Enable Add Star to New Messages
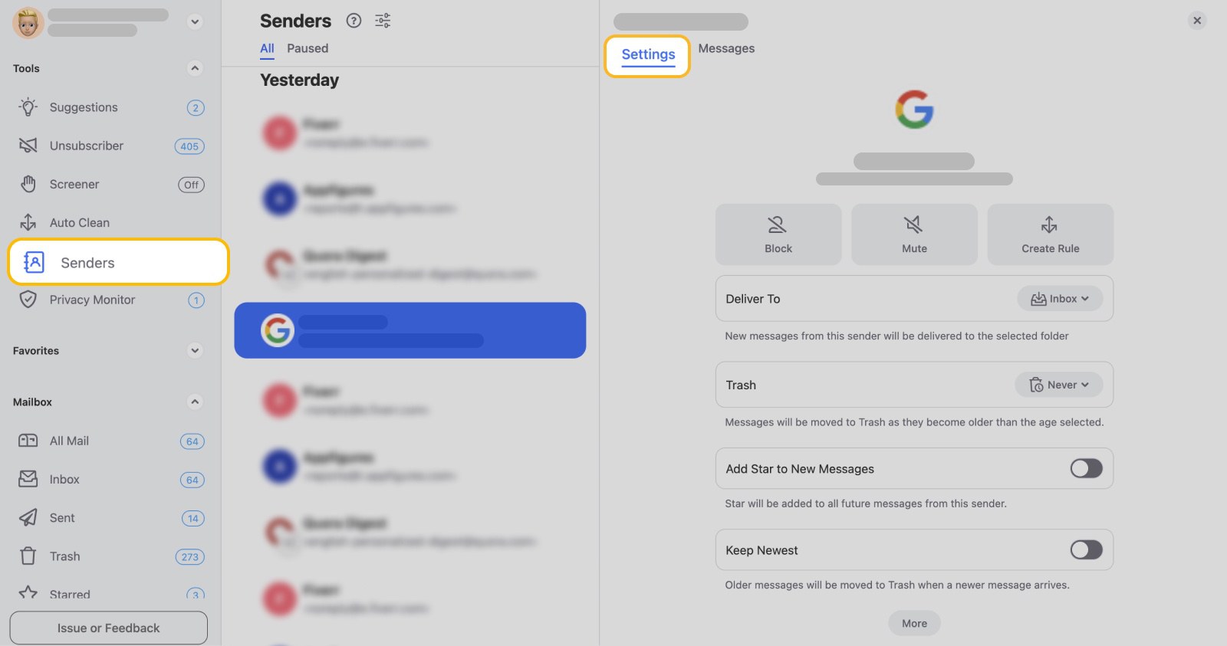The width and height of the screenshot is (1227, 646). (1085, 468)
